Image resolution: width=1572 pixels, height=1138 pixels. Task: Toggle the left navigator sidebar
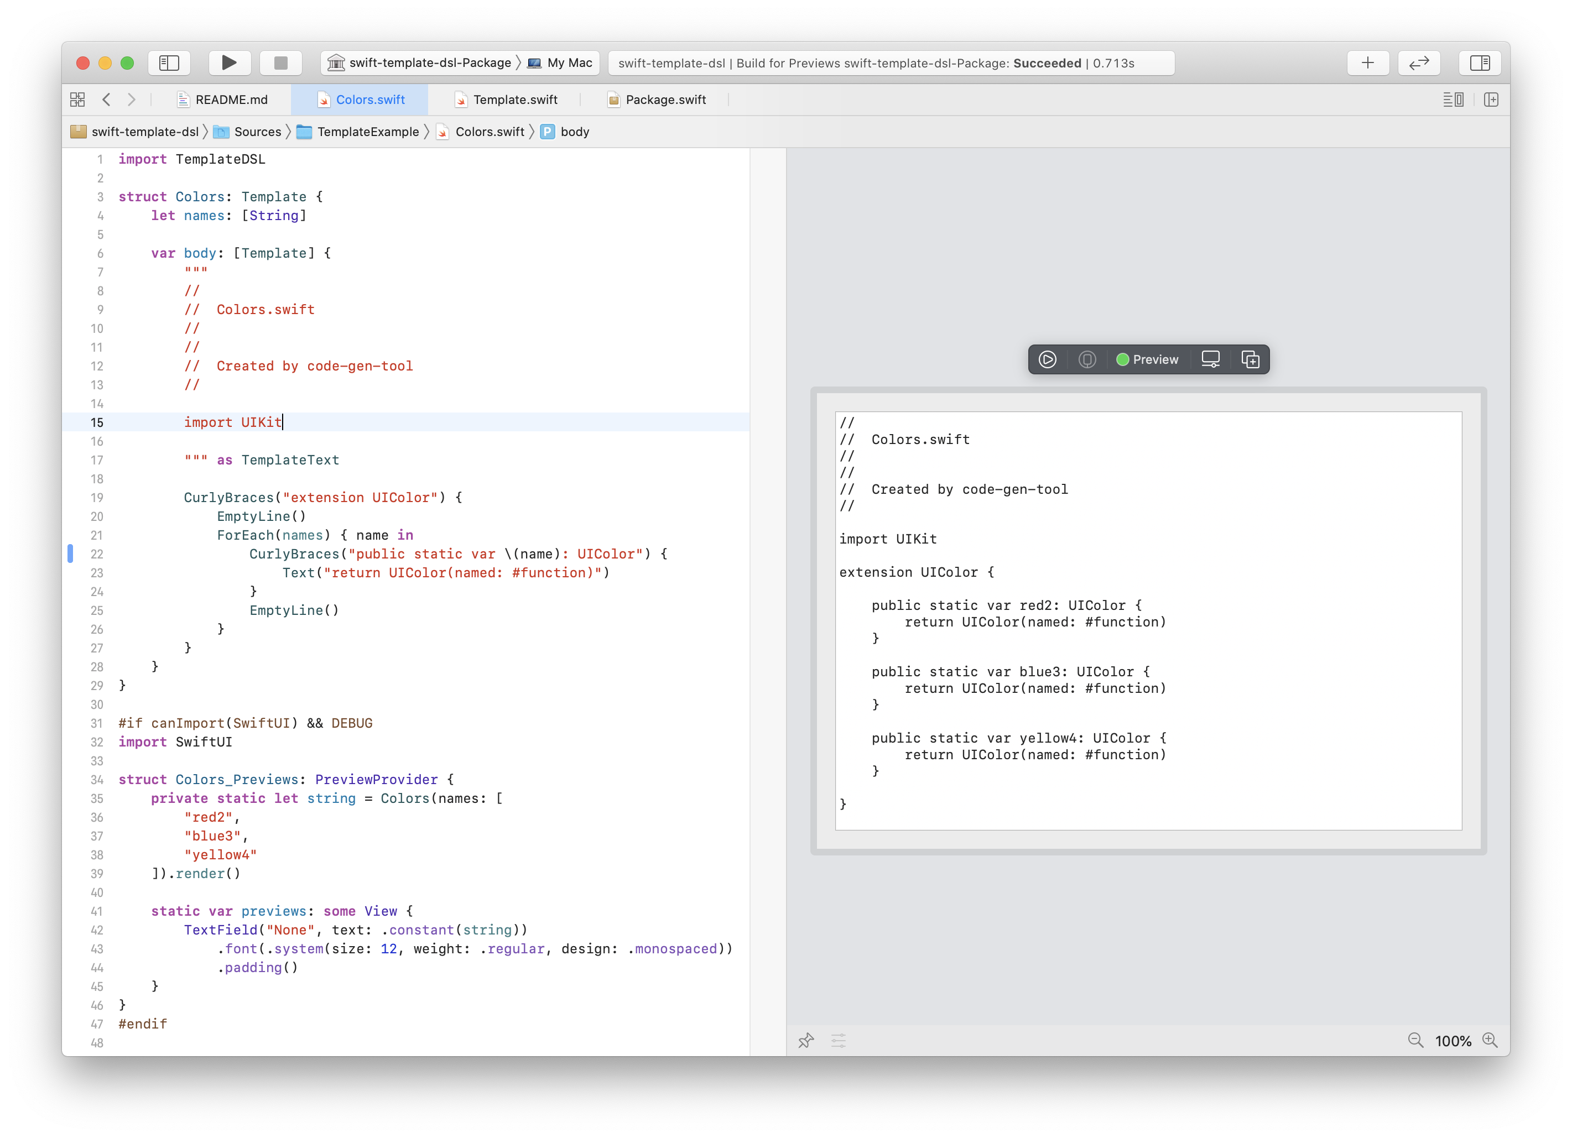click(169, 63)
